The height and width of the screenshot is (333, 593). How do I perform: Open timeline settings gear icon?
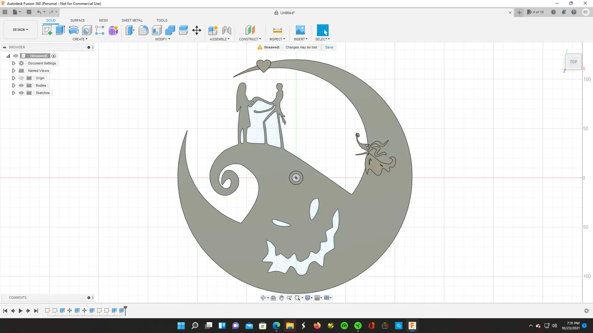(587, 311)
